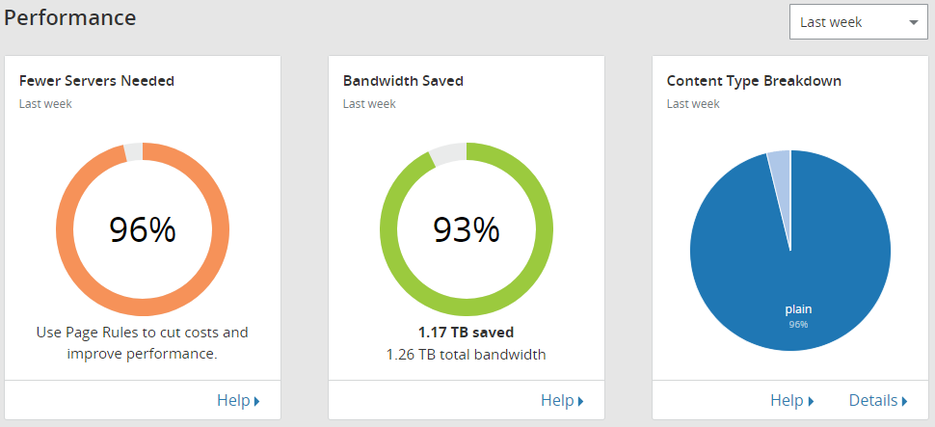Viewport: 935px width, 427px height.
Task: Click the 1.26 TB total bandwidth text
Action: coord(466,355)
